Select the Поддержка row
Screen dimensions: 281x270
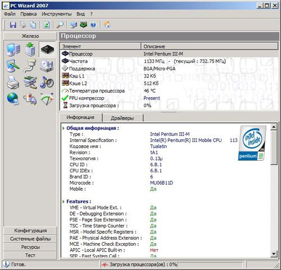coord(169,68)
